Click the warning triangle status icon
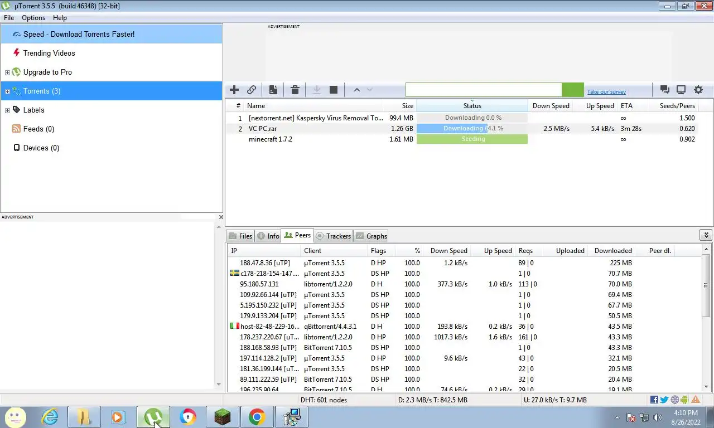This screenshot has height=428, width=714. point(696,400)
